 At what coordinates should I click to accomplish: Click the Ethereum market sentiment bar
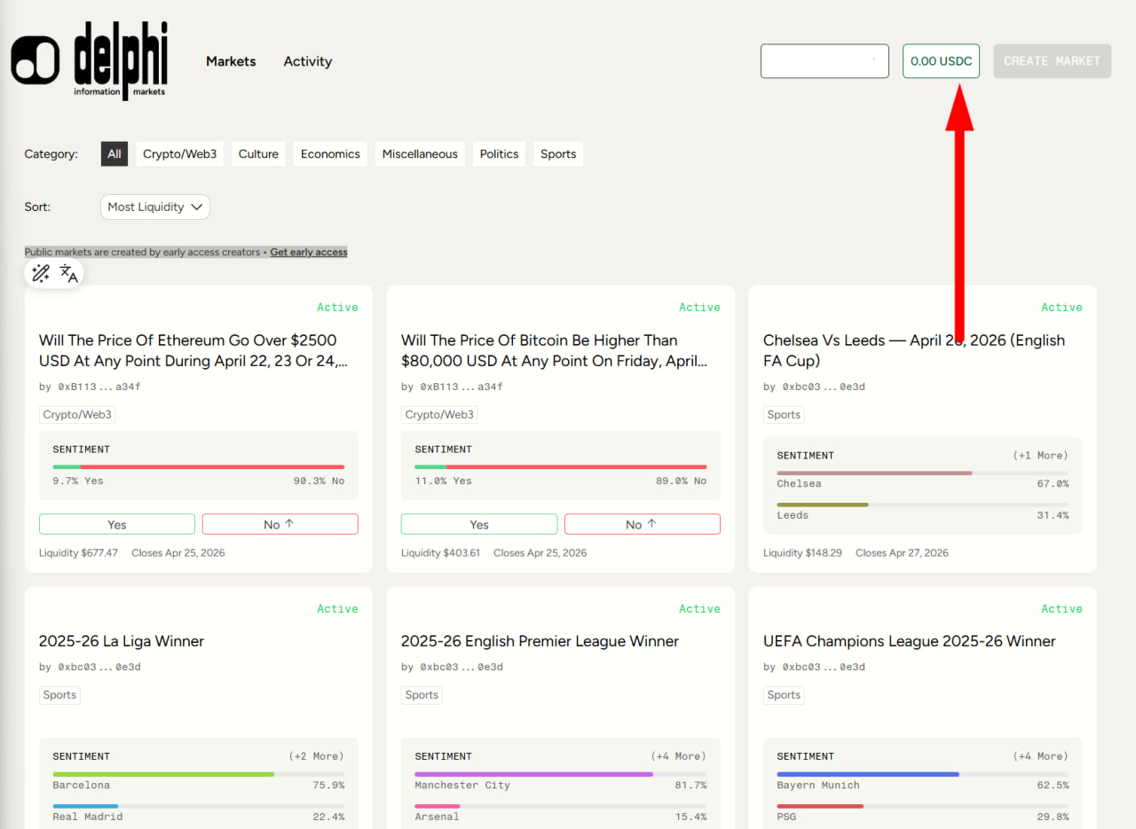[x=198, y=466]
